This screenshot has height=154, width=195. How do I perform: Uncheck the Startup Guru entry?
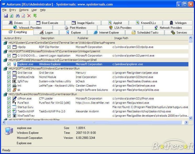tap(9, 107)
